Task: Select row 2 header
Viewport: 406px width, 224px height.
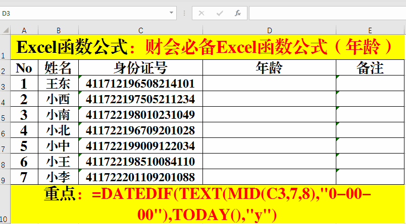Action: (5, 67)
